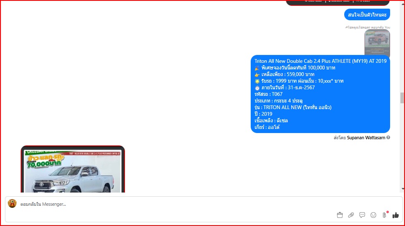The width and height of the screenshot is (405, 226).
Task: Click the down payment line 1999 baht
Action: pyautogui.click(x=299, y=81)
